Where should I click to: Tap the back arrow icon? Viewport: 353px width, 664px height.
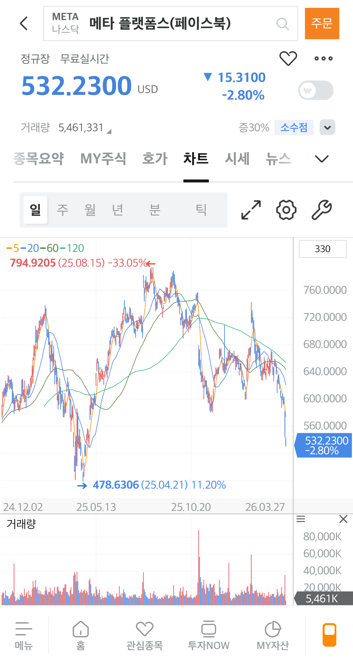click(x=24, y=24)
